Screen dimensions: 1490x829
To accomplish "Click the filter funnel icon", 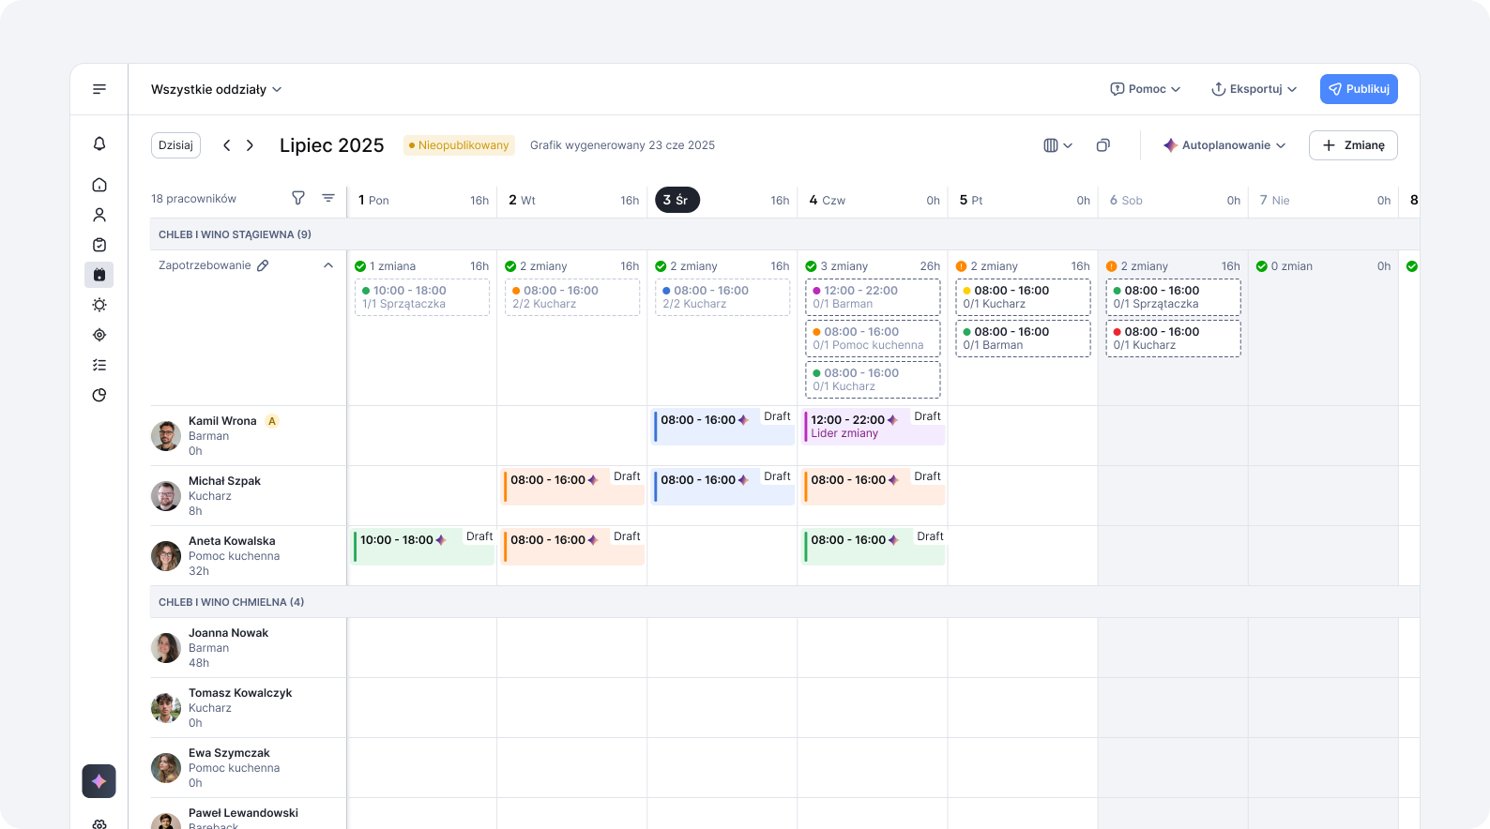I will coord(298,198).
